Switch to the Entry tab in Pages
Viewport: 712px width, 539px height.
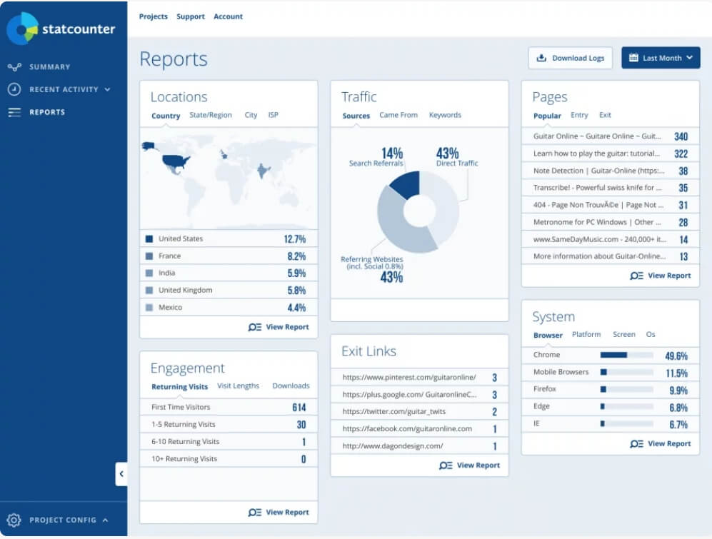click(x=579, y=116)
